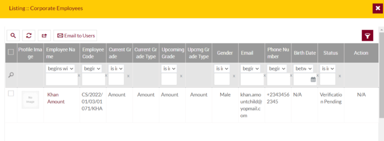Sort by the Status column header

pos(331,53)
